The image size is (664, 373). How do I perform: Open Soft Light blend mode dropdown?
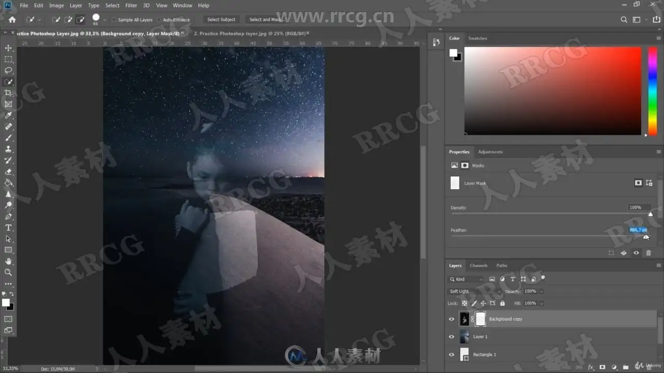(475, 291)
